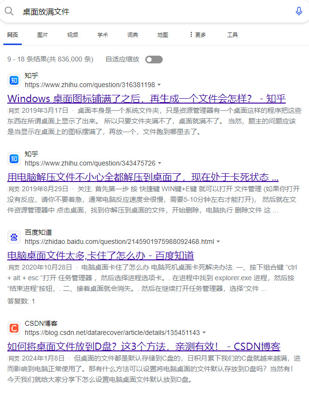Open the 工具 options
The image size is (309, 393).
click(x=232, y=35)
